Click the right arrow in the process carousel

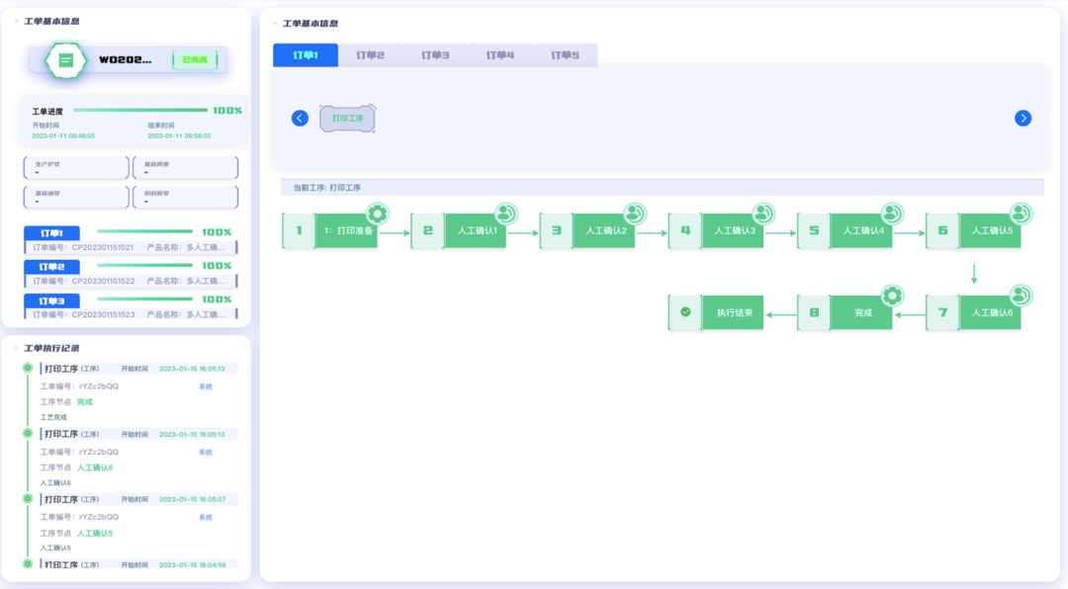pos(1023,119)
